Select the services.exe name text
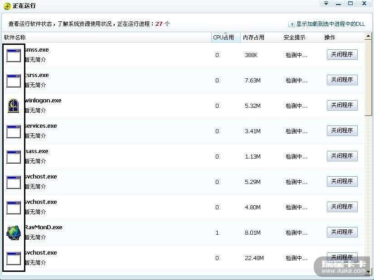Viewport: 374px width, 280px height. pos(41,126)
